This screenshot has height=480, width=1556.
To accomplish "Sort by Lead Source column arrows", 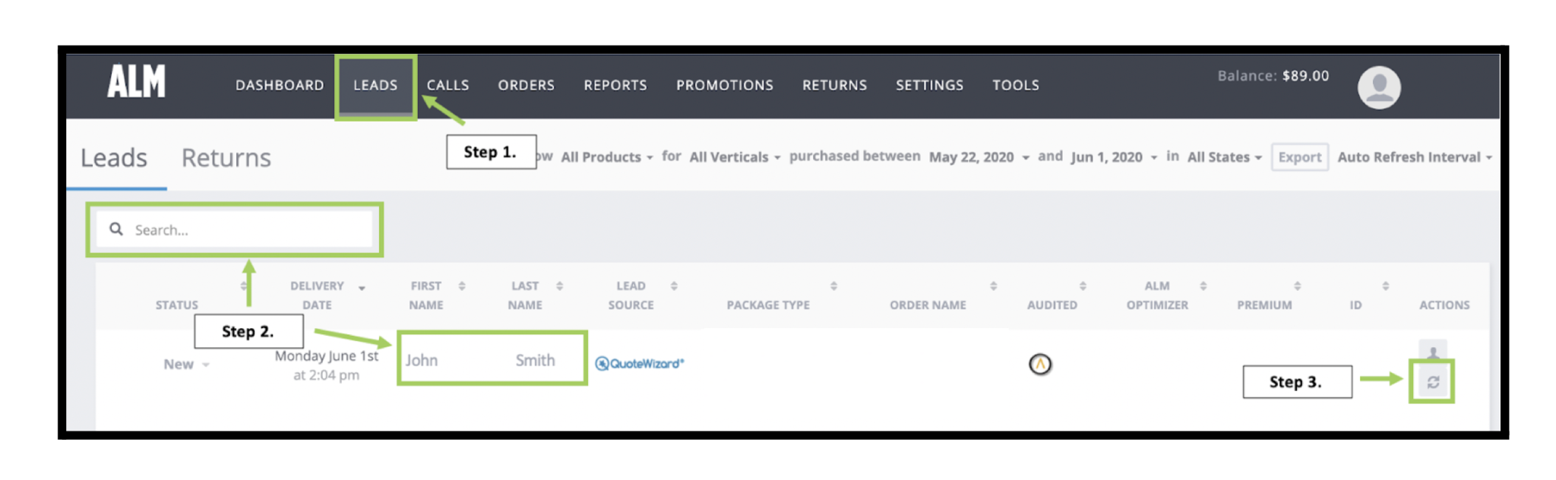I will tap(674, 286).
